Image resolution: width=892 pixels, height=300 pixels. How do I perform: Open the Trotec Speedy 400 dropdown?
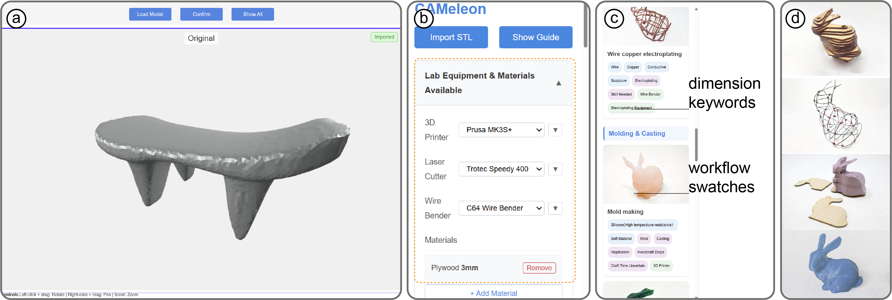[x=501, y=169]
